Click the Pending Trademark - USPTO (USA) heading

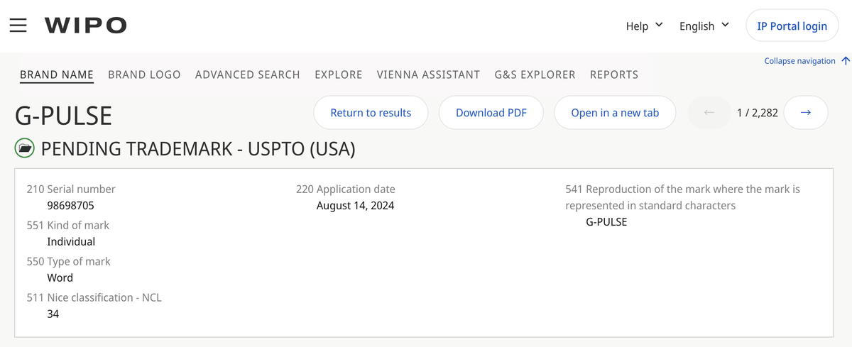coord(198,148)
